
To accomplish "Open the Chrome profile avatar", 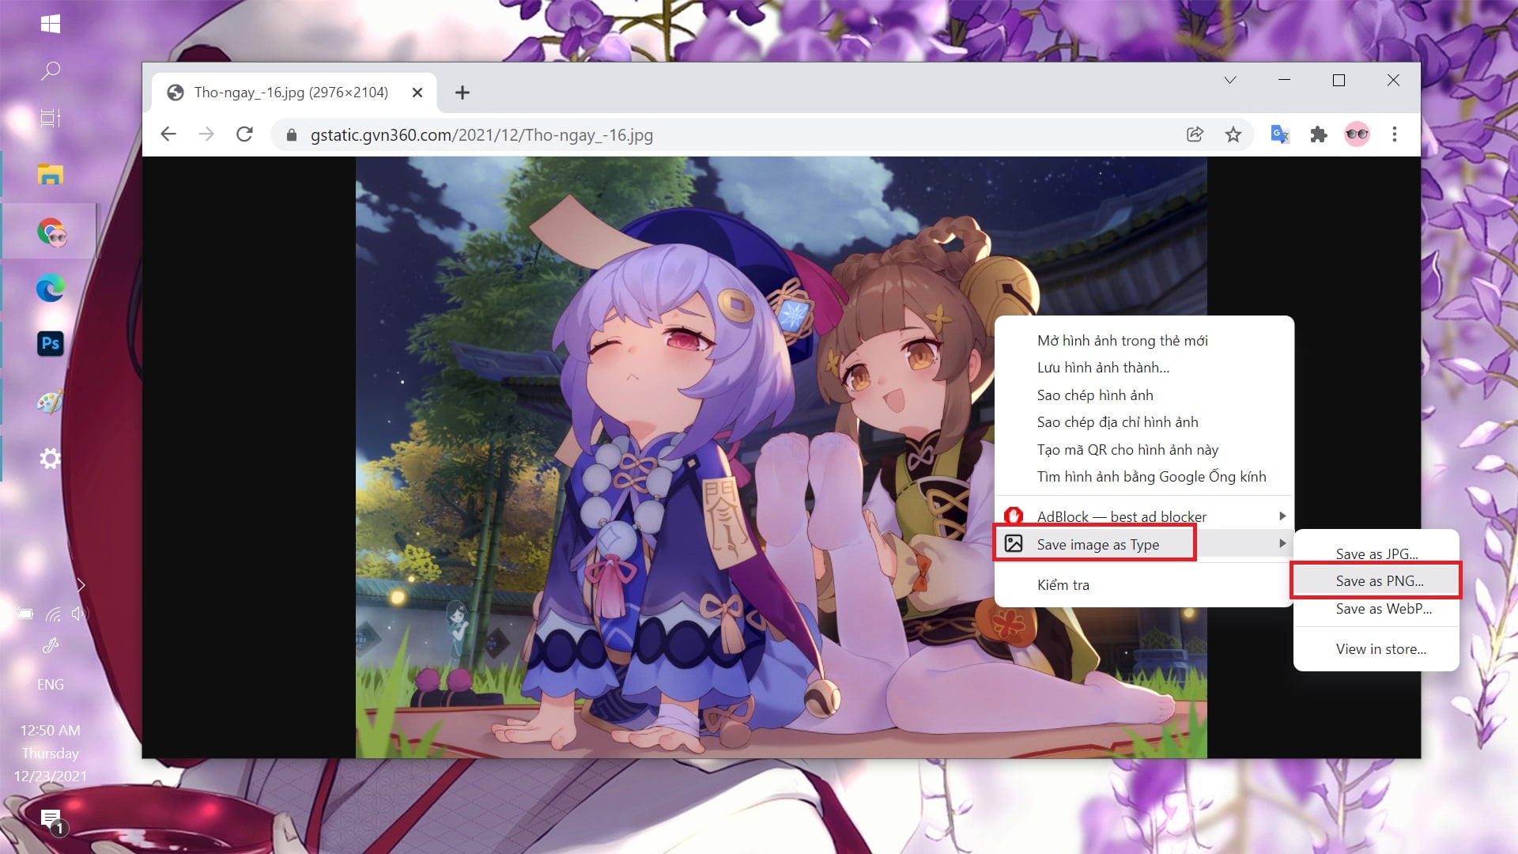I will [1357, 134].
